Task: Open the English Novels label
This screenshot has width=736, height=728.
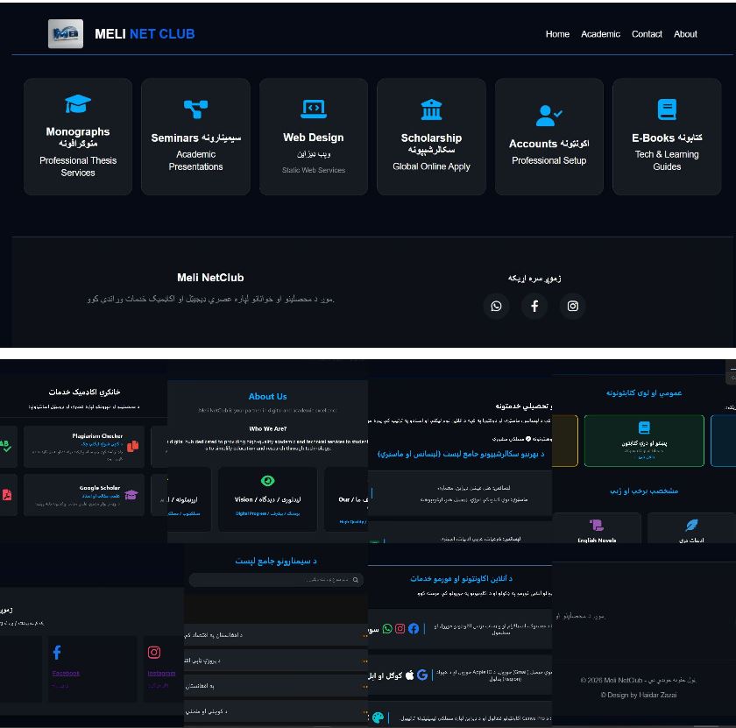Action: [597, 541]
